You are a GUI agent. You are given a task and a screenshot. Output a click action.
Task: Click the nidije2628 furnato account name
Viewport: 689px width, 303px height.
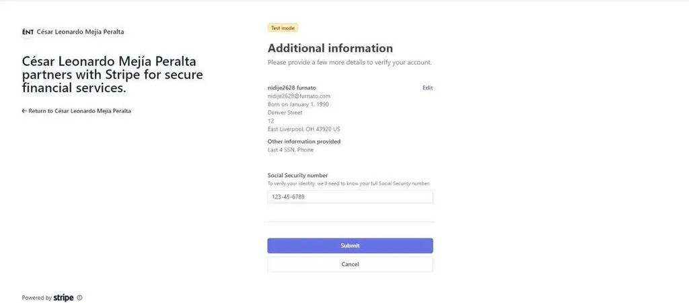pyautogui.click(x=291, y=88)
